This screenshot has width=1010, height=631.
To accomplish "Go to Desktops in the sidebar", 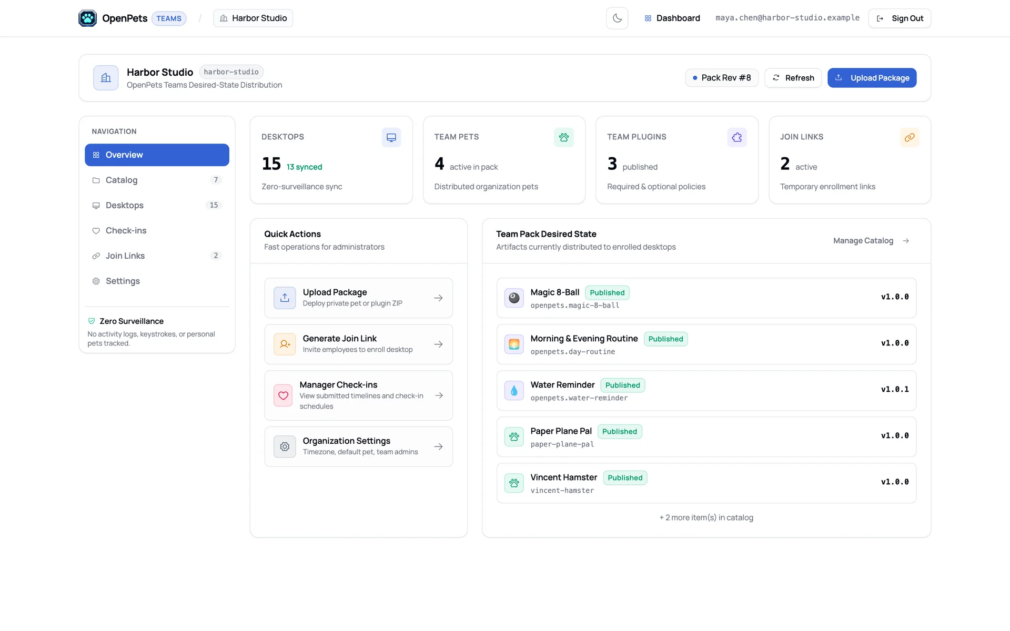I will click(x=157, y=206).
